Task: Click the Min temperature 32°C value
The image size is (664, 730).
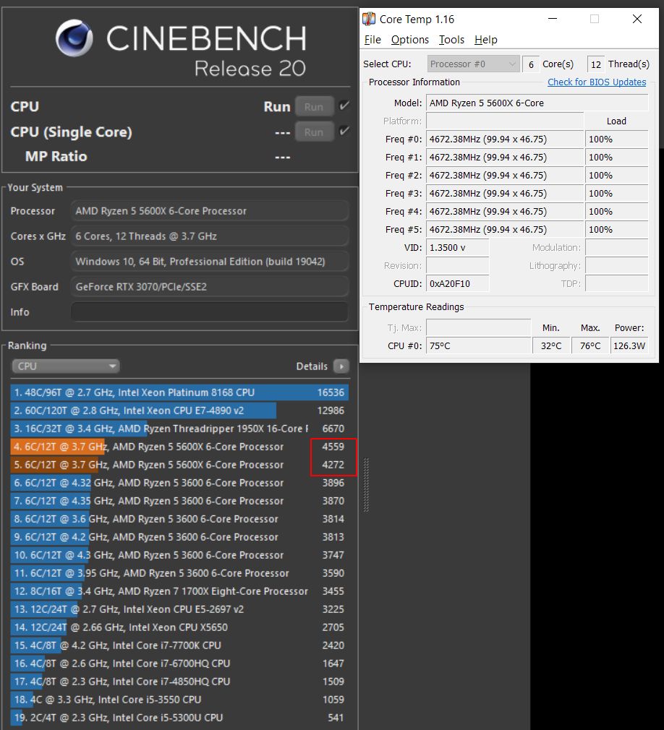Action: pyautogui.click(x=551, y=346)
